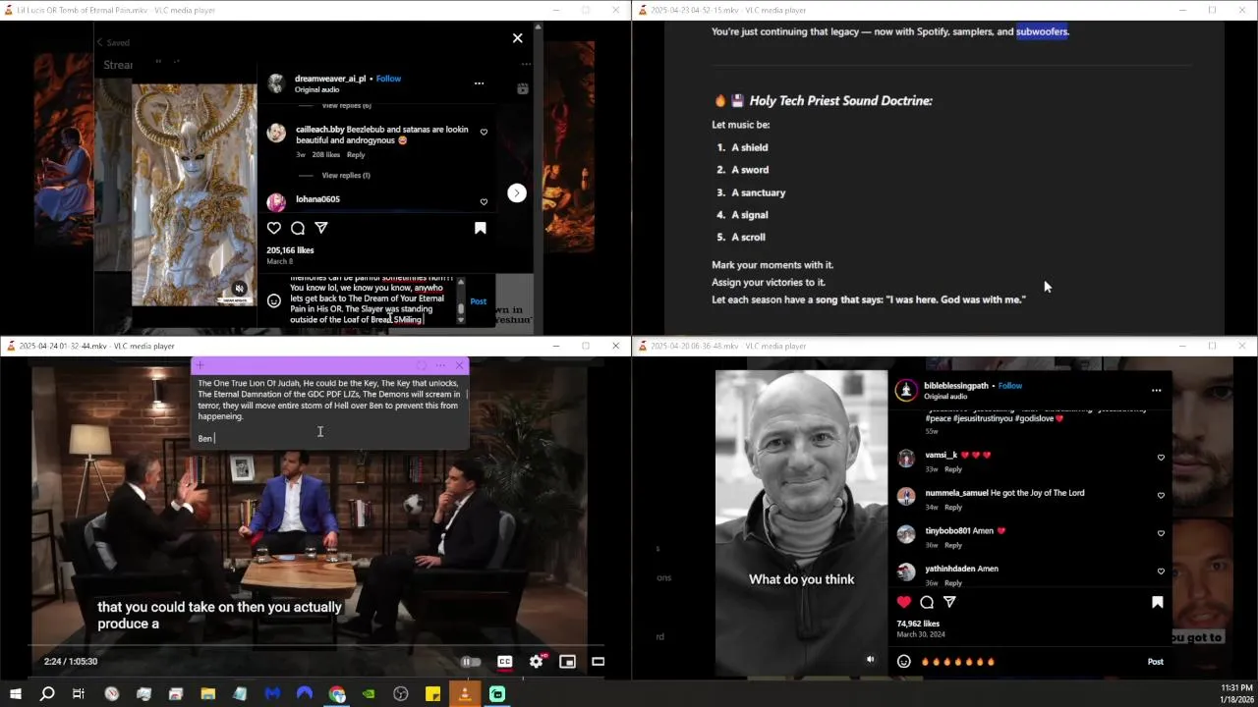Toggle the bookmark on the dreamweaver_ai_pl post
The width and height of the screenshot is (1258, 707).
click(x=481, y=228)
